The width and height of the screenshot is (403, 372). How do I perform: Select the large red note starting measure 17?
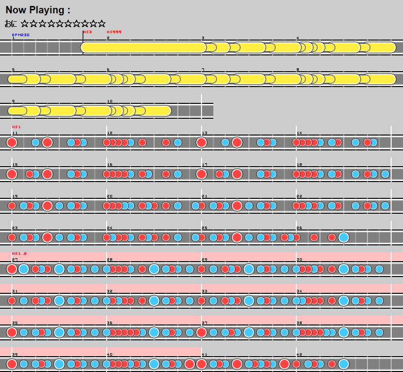pyautogui.click(x=201, y=174)
